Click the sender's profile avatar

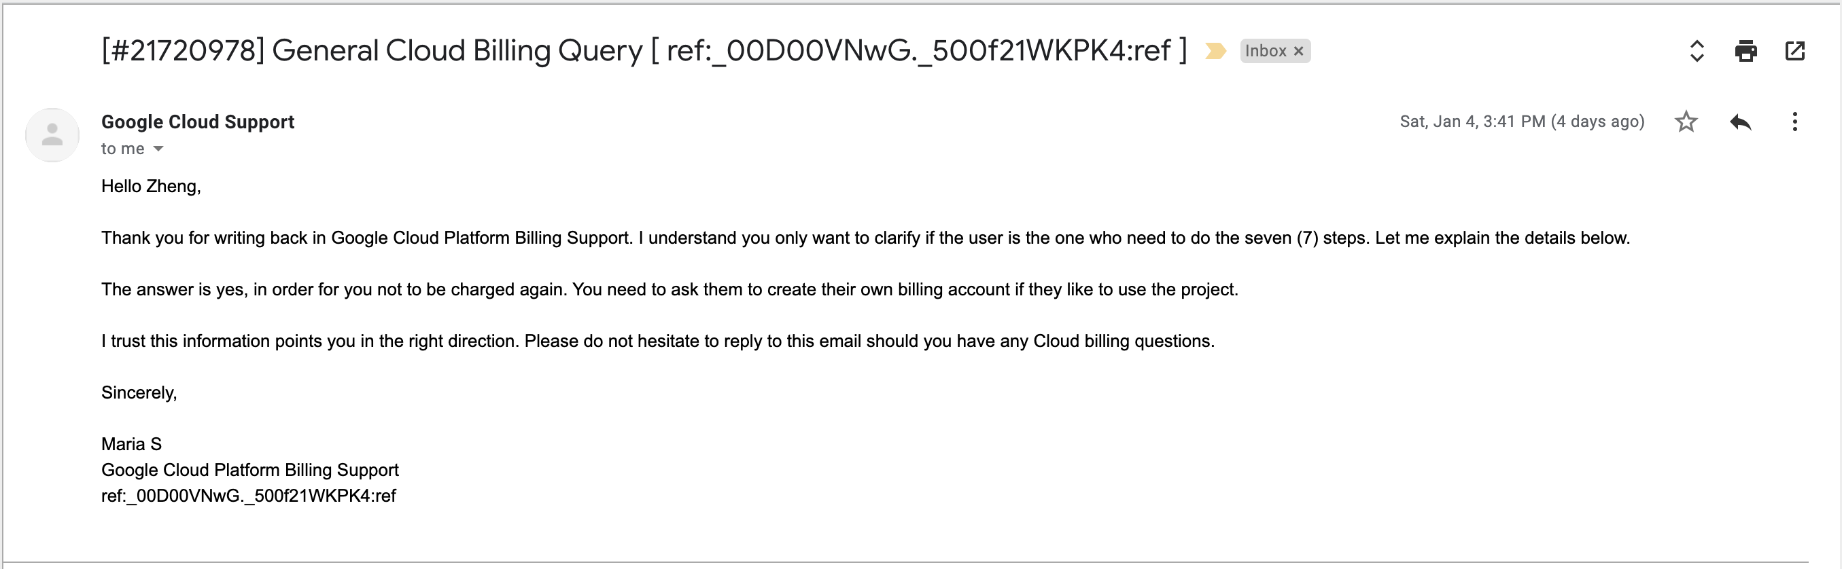point(52,135)
